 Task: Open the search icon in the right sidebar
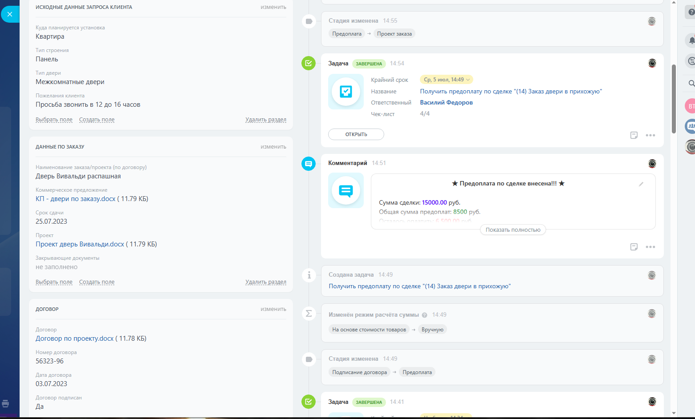691,83
